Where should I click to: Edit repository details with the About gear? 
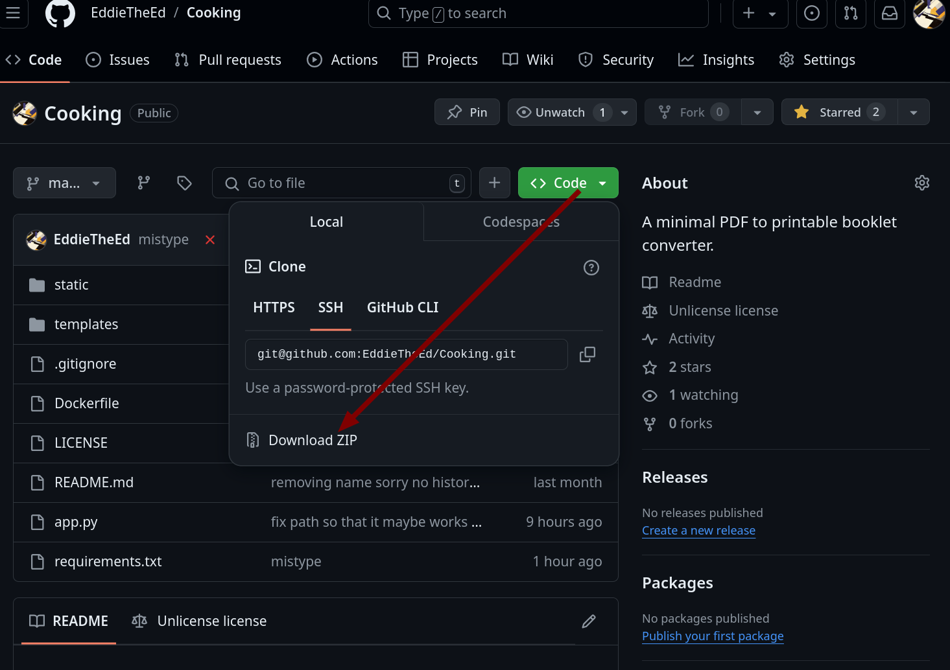pyautogui.click(x=922, y=183)
